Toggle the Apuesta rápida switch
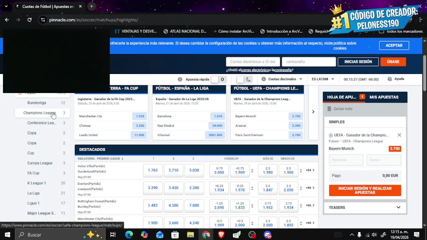Viewport: 427px width, 240px height. 219,79
